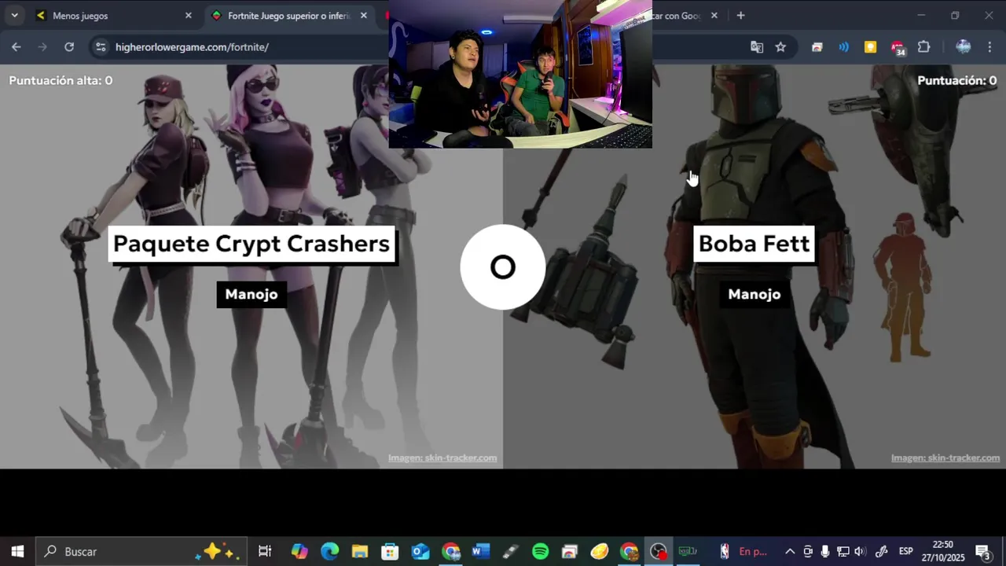Open File Explorer from the taskbar
The height and width of the screenshot is (566, 1006).
tap(360, 552)
